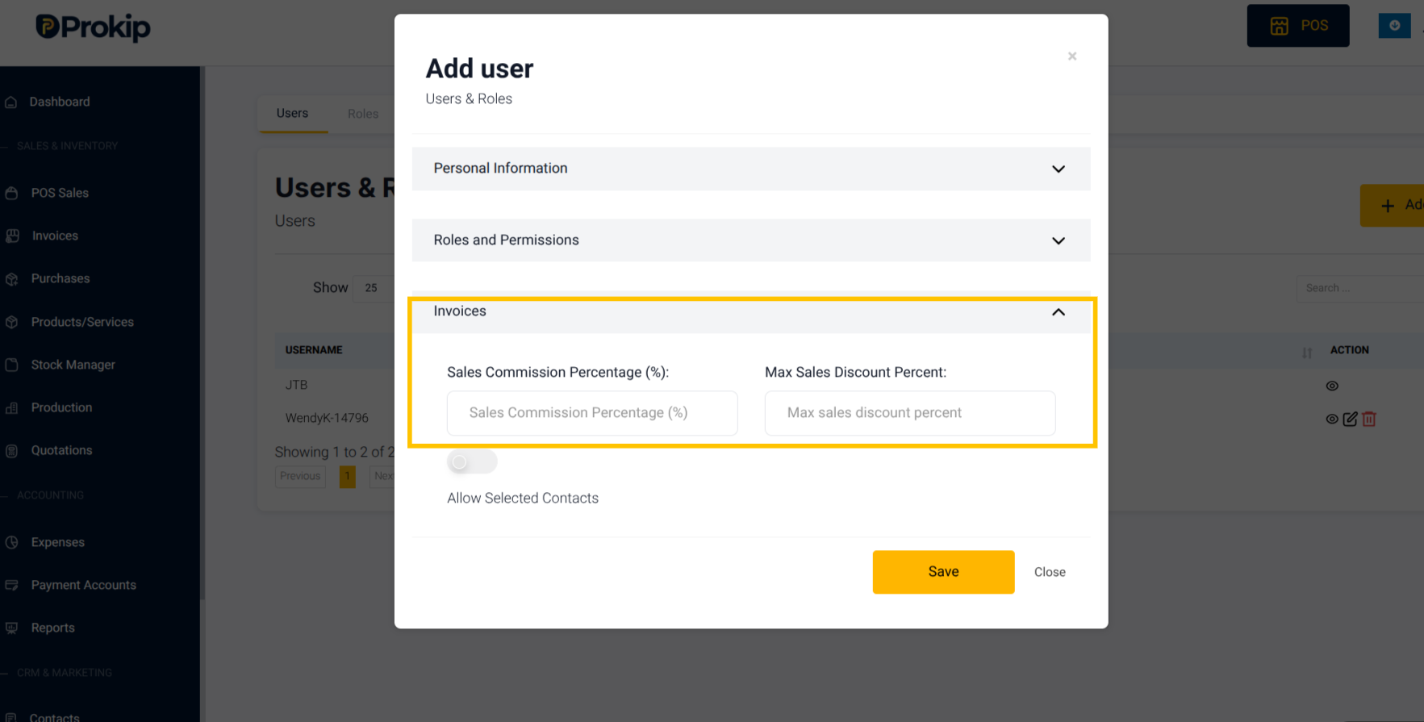Click the Previous pagination button
The height and width of the screenshot is (722, 1424).
[300, 476]
